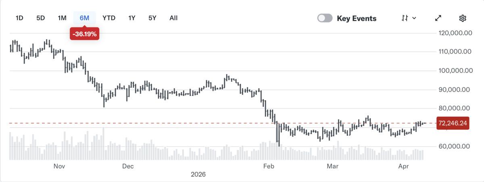Click the Mar marker on time axis
The height and width of the screenshot is (182, 484).
point(332,166)
